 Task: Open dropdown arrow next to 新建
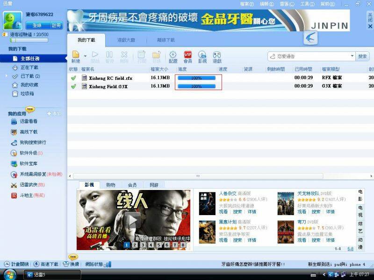coord(85,56)
